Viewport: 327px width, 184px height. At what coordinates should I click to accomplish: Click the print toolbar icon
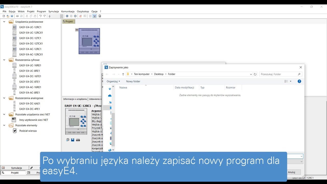pos(17,16)
